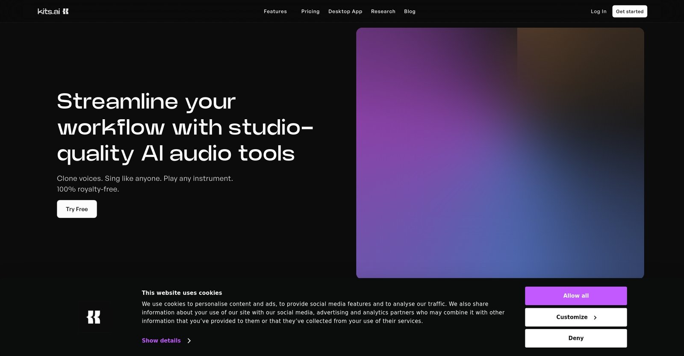Click the "Streamline your workflow" headline
This screenshot has width=684, height=356.
[x=185, y=127]
